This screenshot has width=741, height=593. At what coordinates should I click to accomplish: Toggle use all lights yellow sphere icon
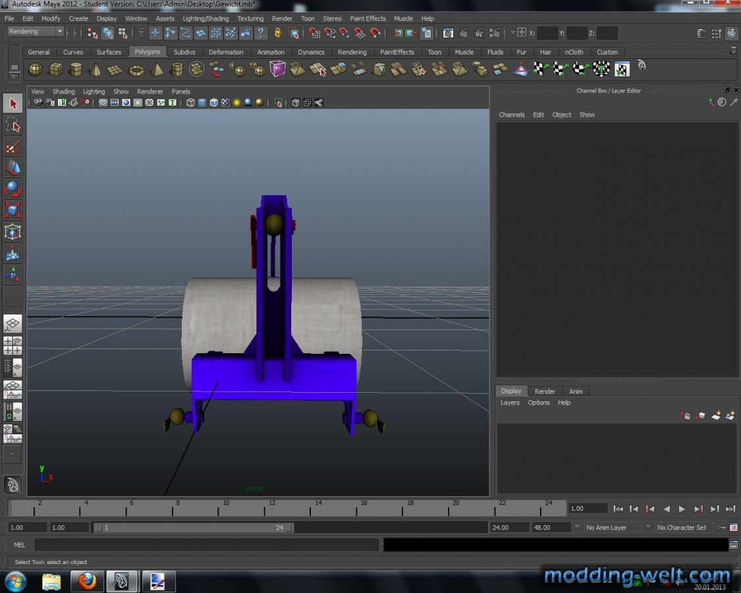tap(236, 103)
